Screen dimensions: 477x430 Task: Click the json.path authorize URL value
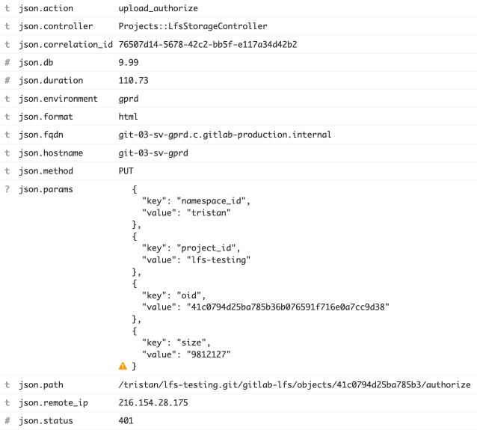coord(295,384)
